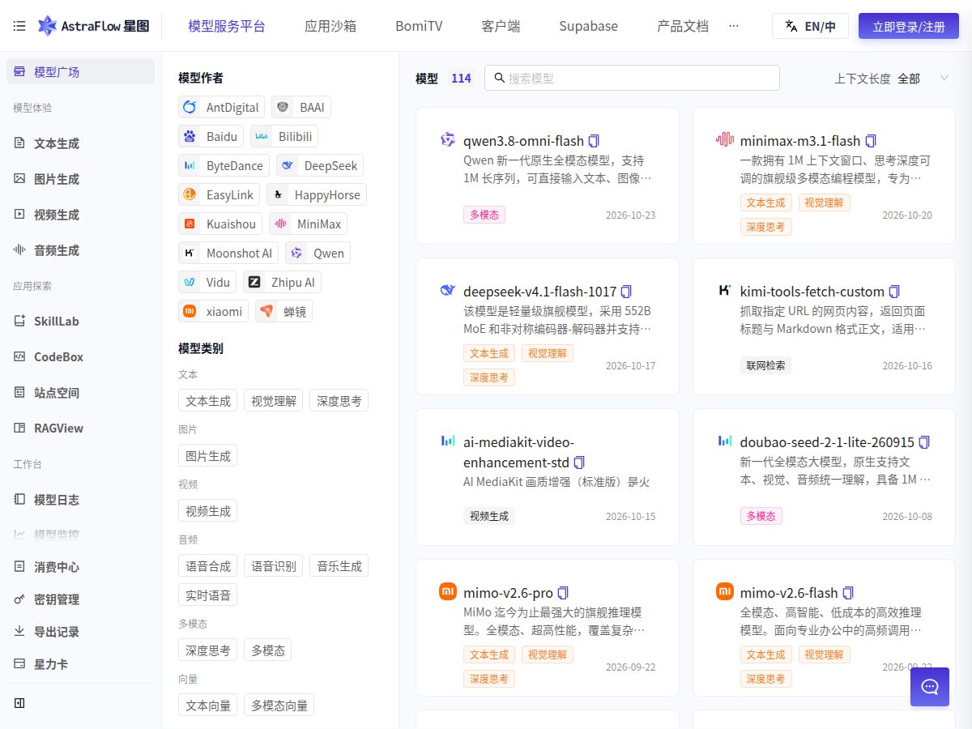This screenshot has width=972, height=729.
Task: Filter by BAAI author
Action: (x=301, y=107)
